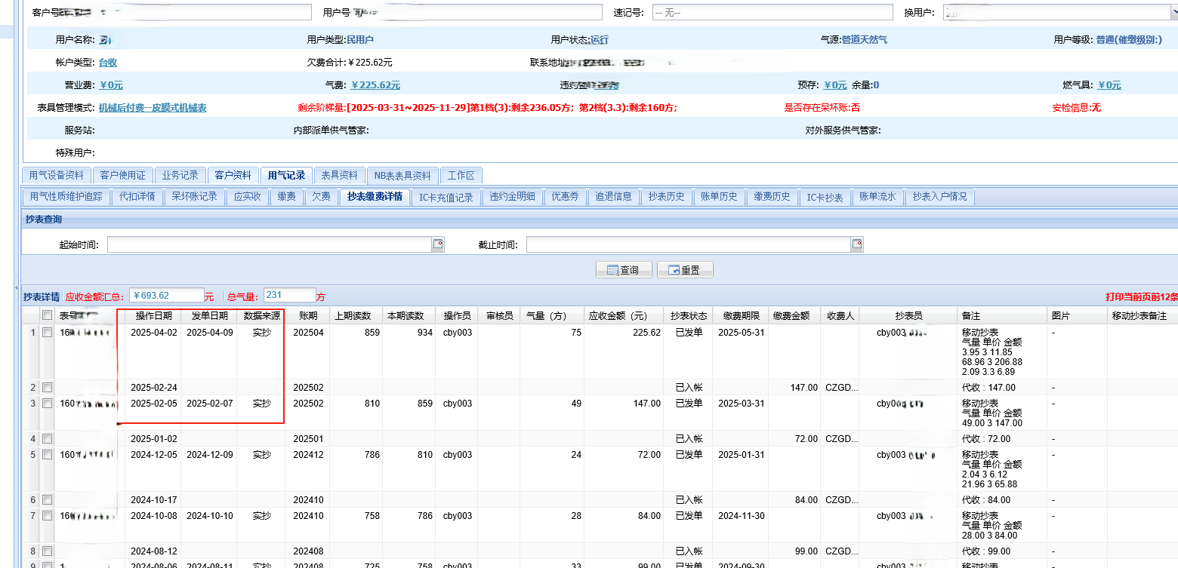Click the 预存 ¥0元 link

(835, 85)
